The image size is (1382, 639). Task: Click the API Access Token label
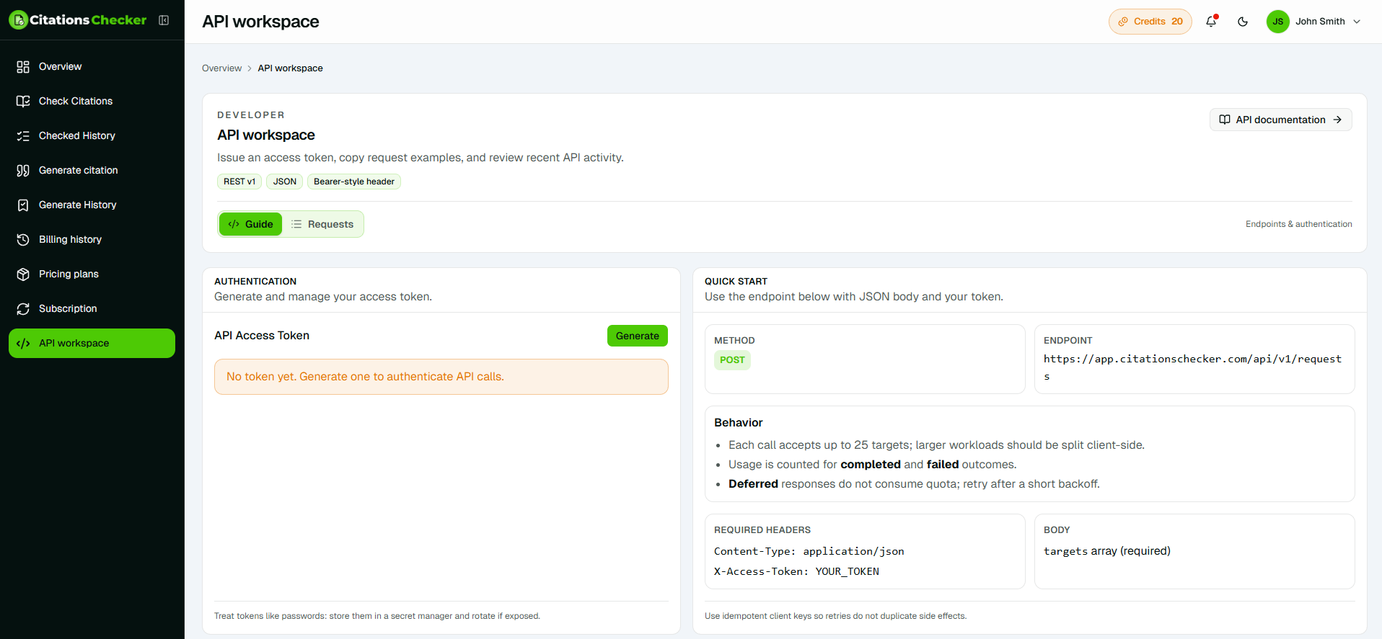point(262,336)
